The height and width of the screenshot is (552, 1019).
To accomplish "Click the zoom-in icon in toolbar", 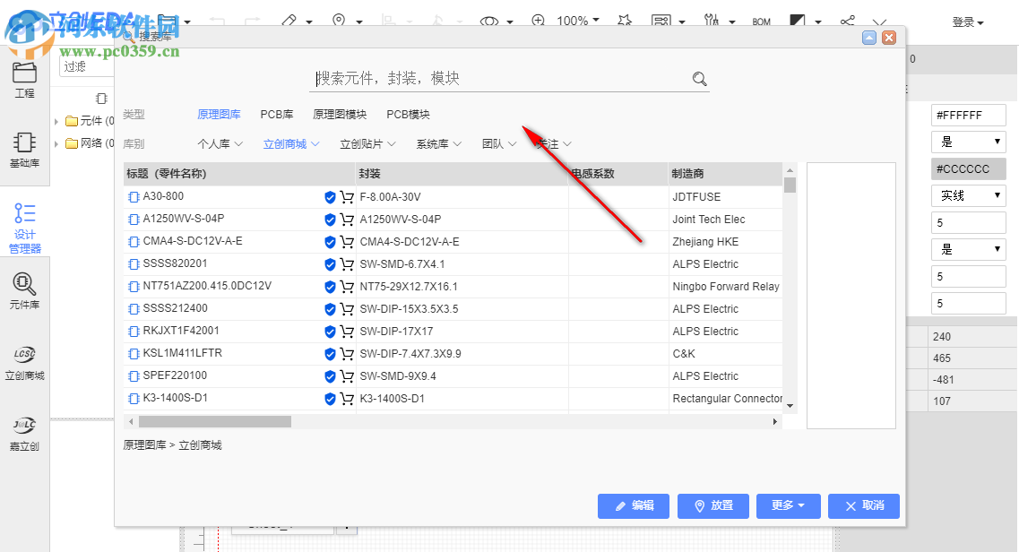I will tap(538, 21).
